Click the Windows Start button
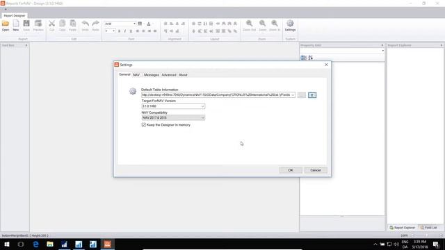Viewport: 445px width, 250px height. pyautogui.click(x=6, y=244)
